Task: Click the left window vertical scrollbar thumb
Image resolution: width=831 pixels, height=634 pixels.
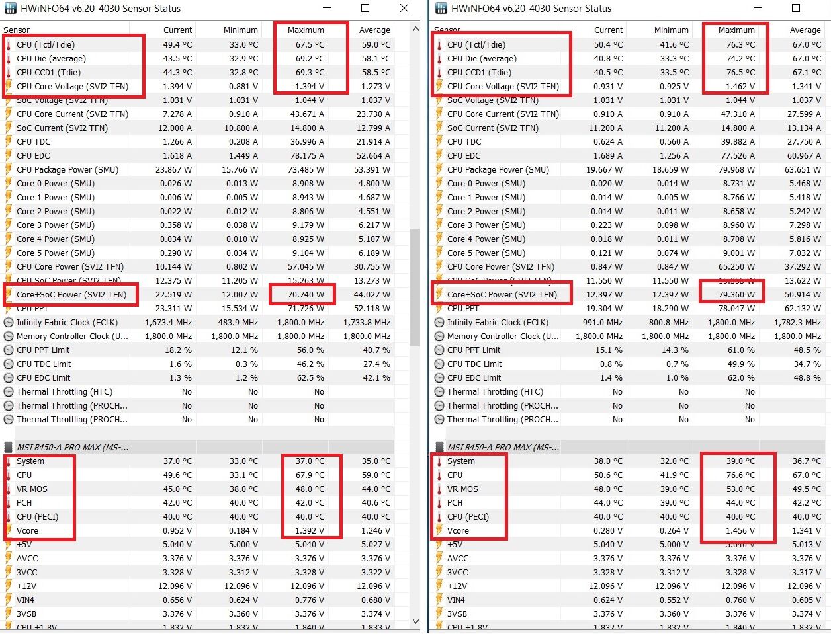Action: (416, 287)
